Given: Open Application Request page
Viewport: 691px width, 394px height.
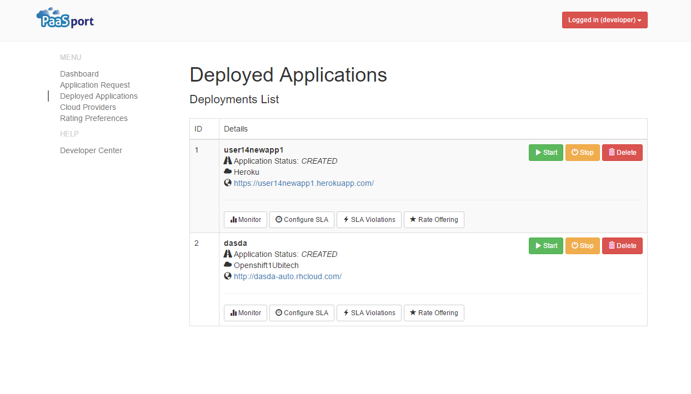Looking at the screenshot, I should [x=95, y=85].
